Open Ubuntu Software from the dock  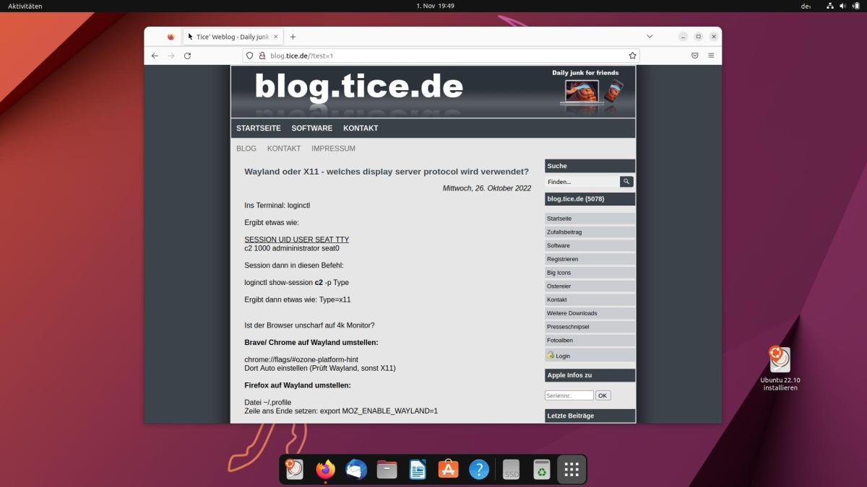pos(448,470)
